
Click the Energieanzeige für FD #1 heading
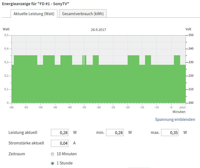[35, 4]
